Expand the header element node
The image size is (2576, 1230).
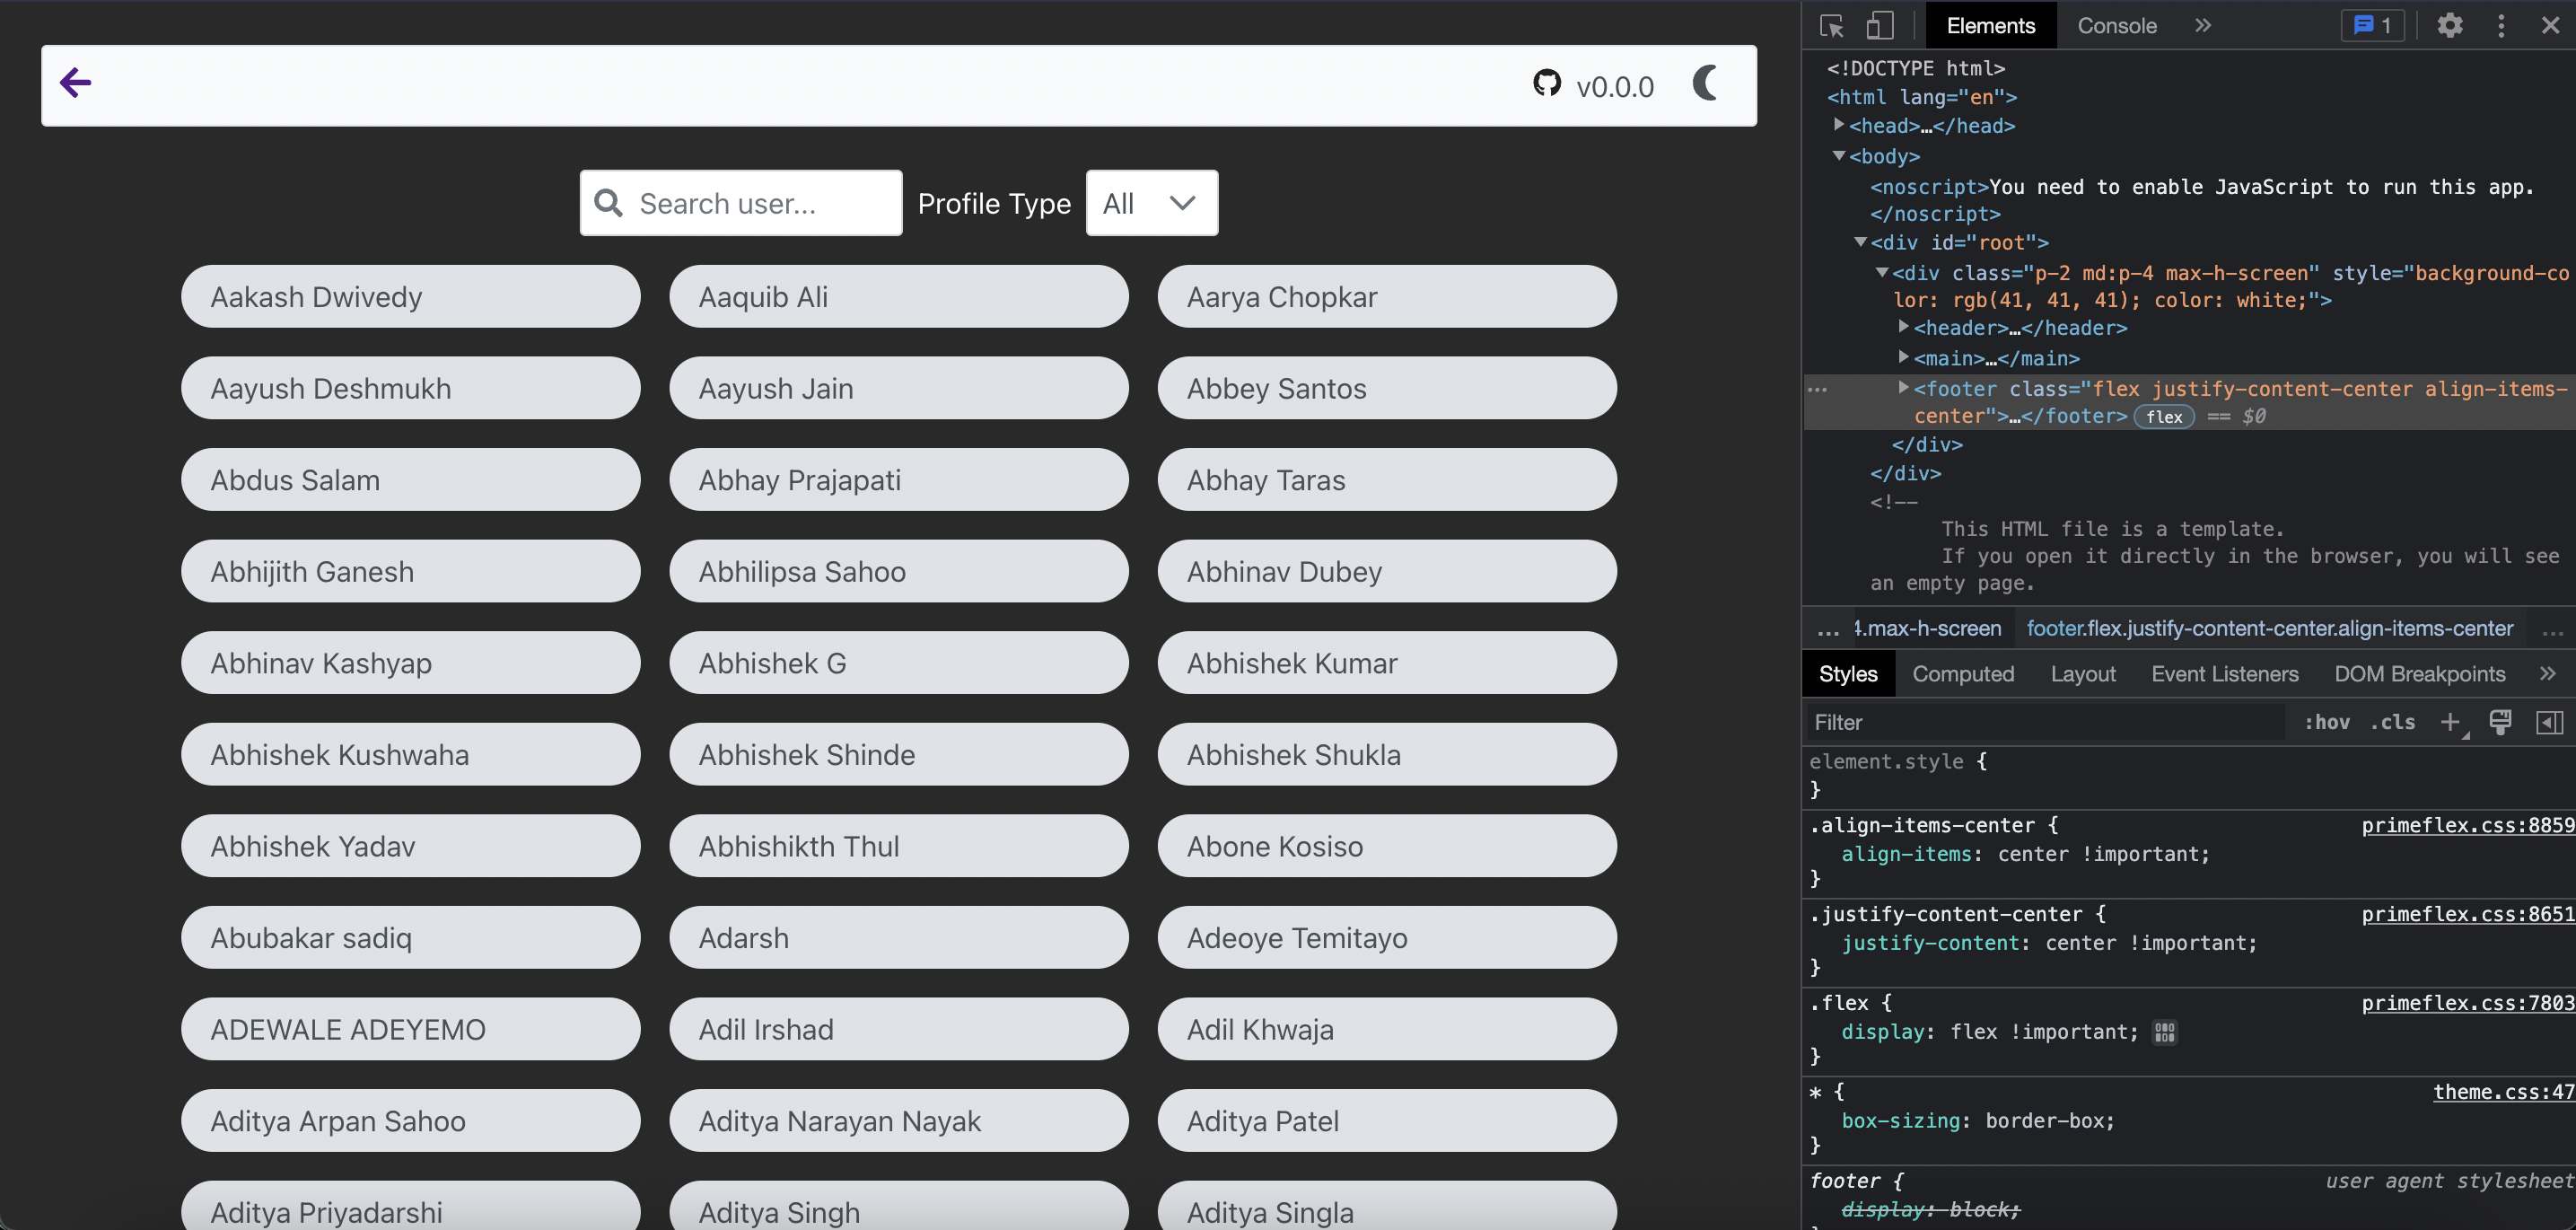[1903, 327]
